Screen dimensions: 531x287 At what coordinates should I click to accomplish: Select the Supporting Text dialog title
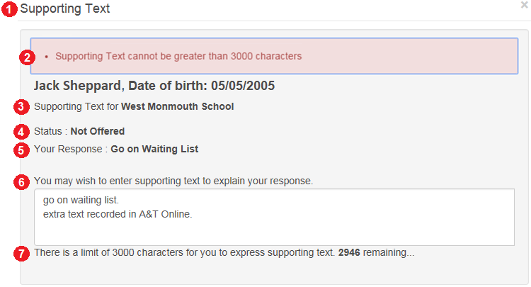(x=65, y=9)
